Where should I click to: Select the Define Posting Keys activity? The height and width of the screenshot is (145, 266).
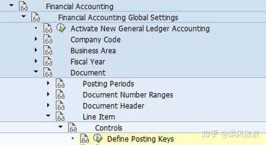point(140,139)
